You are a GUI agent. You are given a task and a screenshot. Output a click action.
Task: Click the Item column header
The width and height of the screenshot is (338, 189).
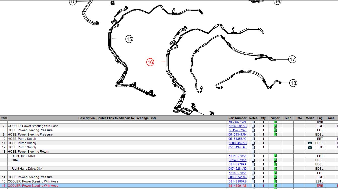[x=4, y=118]
